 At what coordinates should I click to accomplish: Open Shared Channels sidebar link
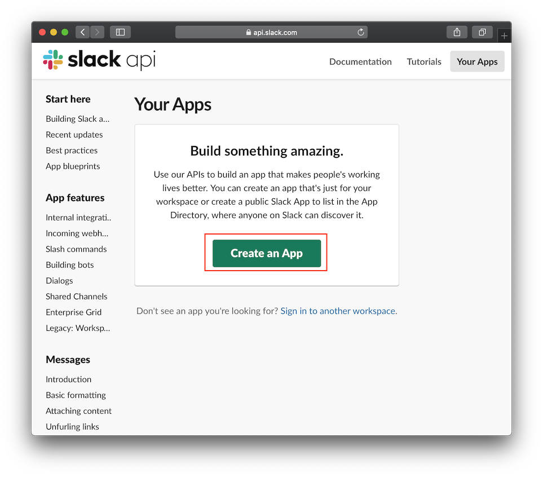tap(77, 297)
